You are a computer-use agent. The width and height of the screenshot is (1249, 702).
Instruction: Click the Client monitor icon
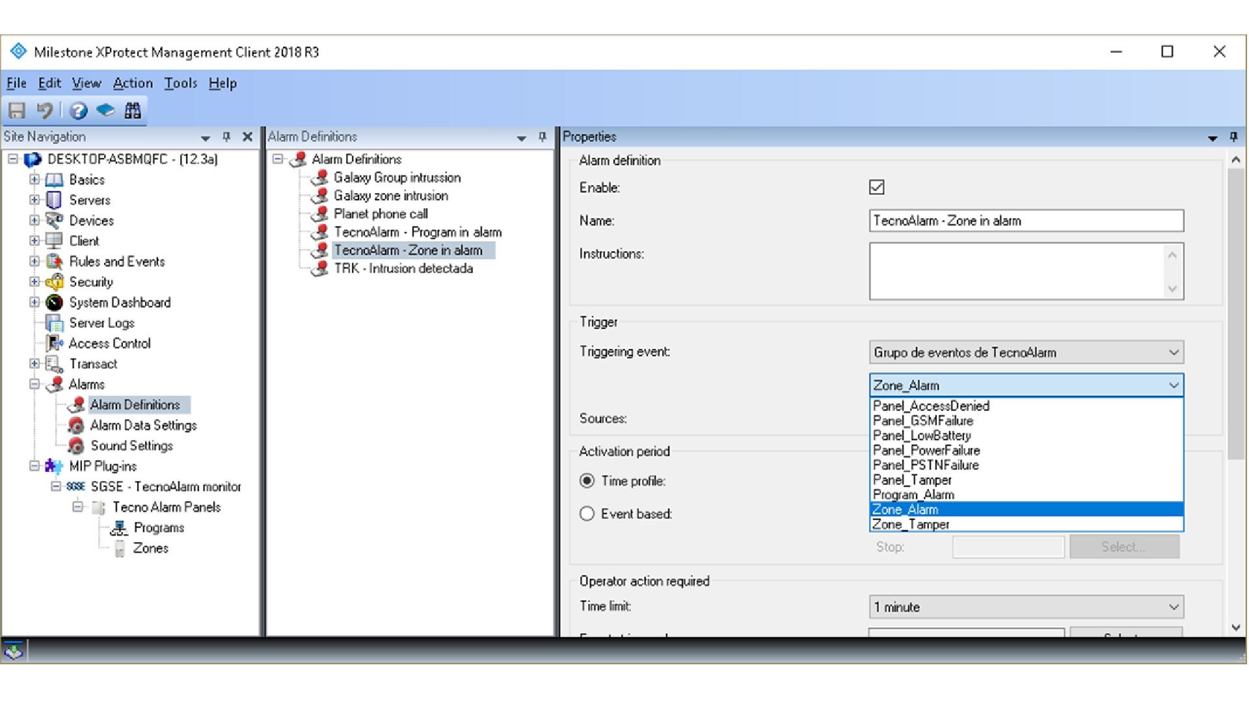pos(54,241)
